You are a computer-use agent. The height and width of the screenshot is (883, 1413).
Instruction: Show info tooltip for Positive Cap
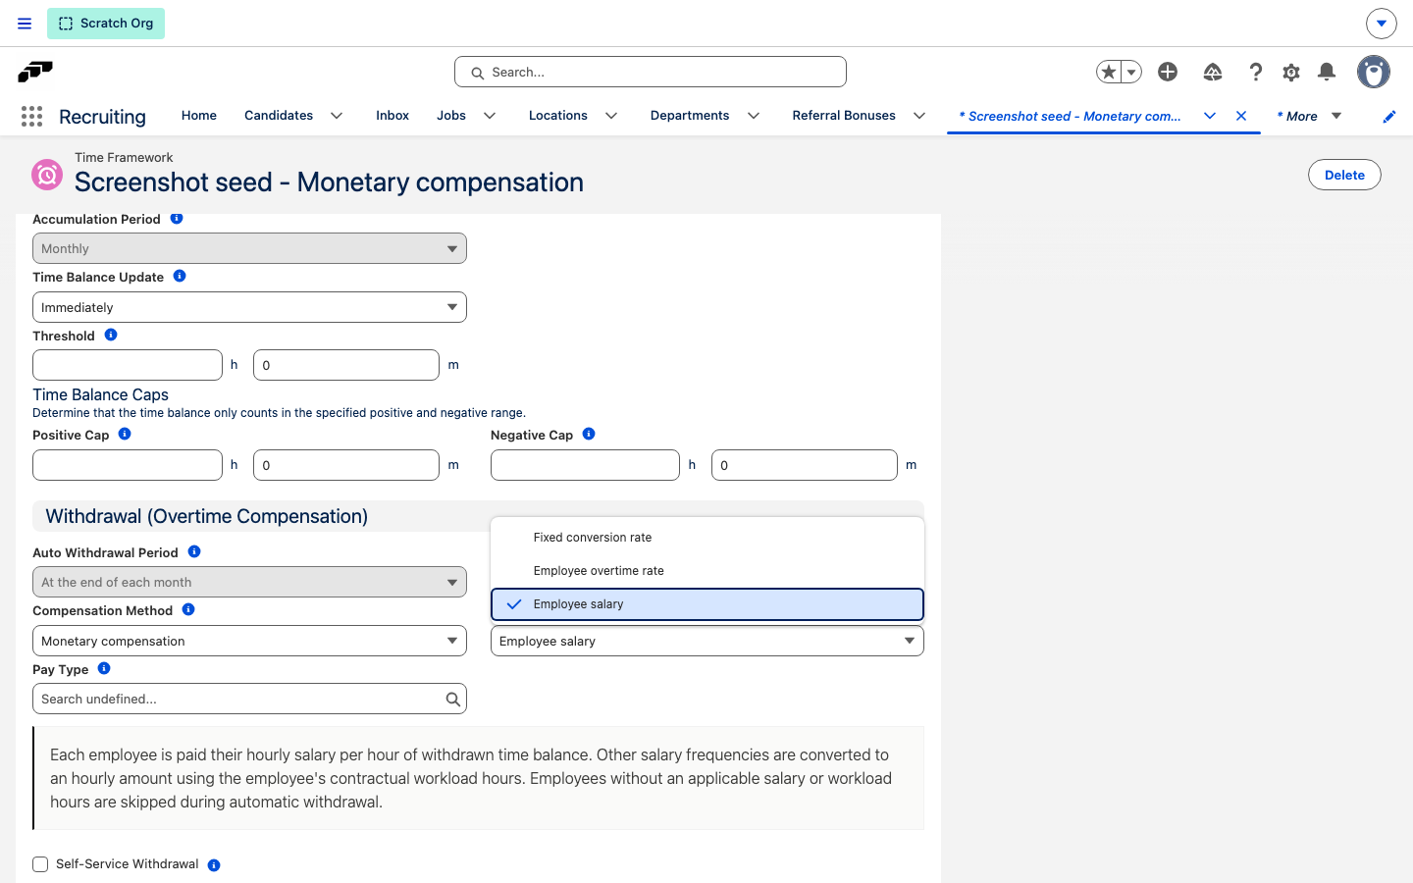[x=125, y=434]
